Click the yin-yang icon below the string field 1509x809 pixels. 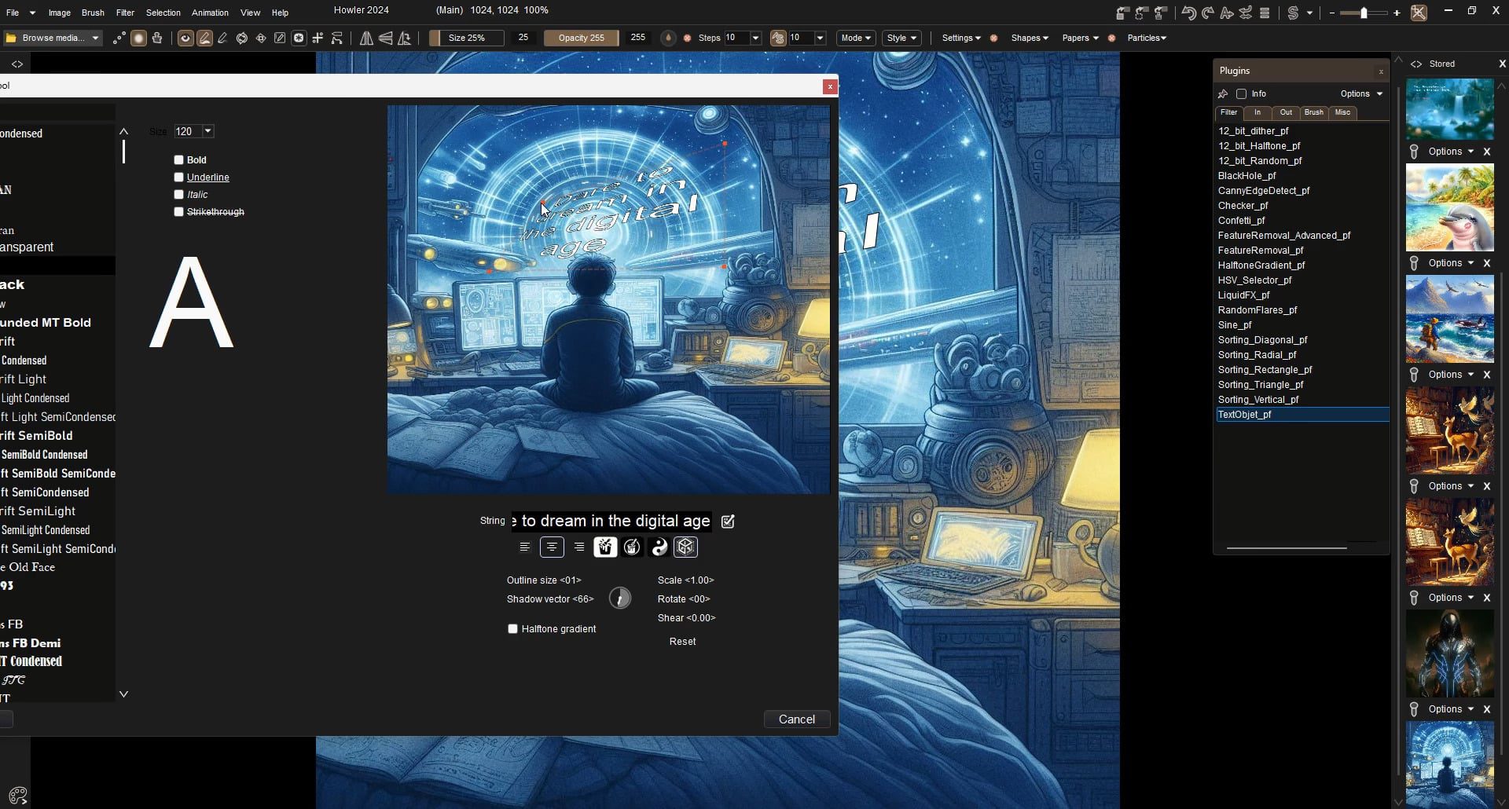pyautogui.click(x=659, y=547)
